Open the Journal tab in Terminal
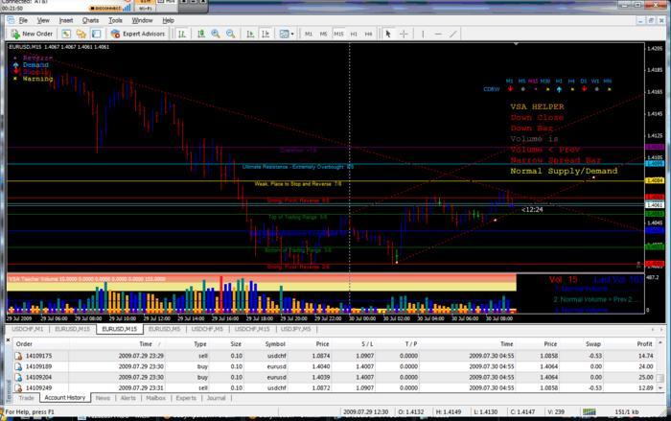Screen dimensions: 671x421 click(216, 398)
